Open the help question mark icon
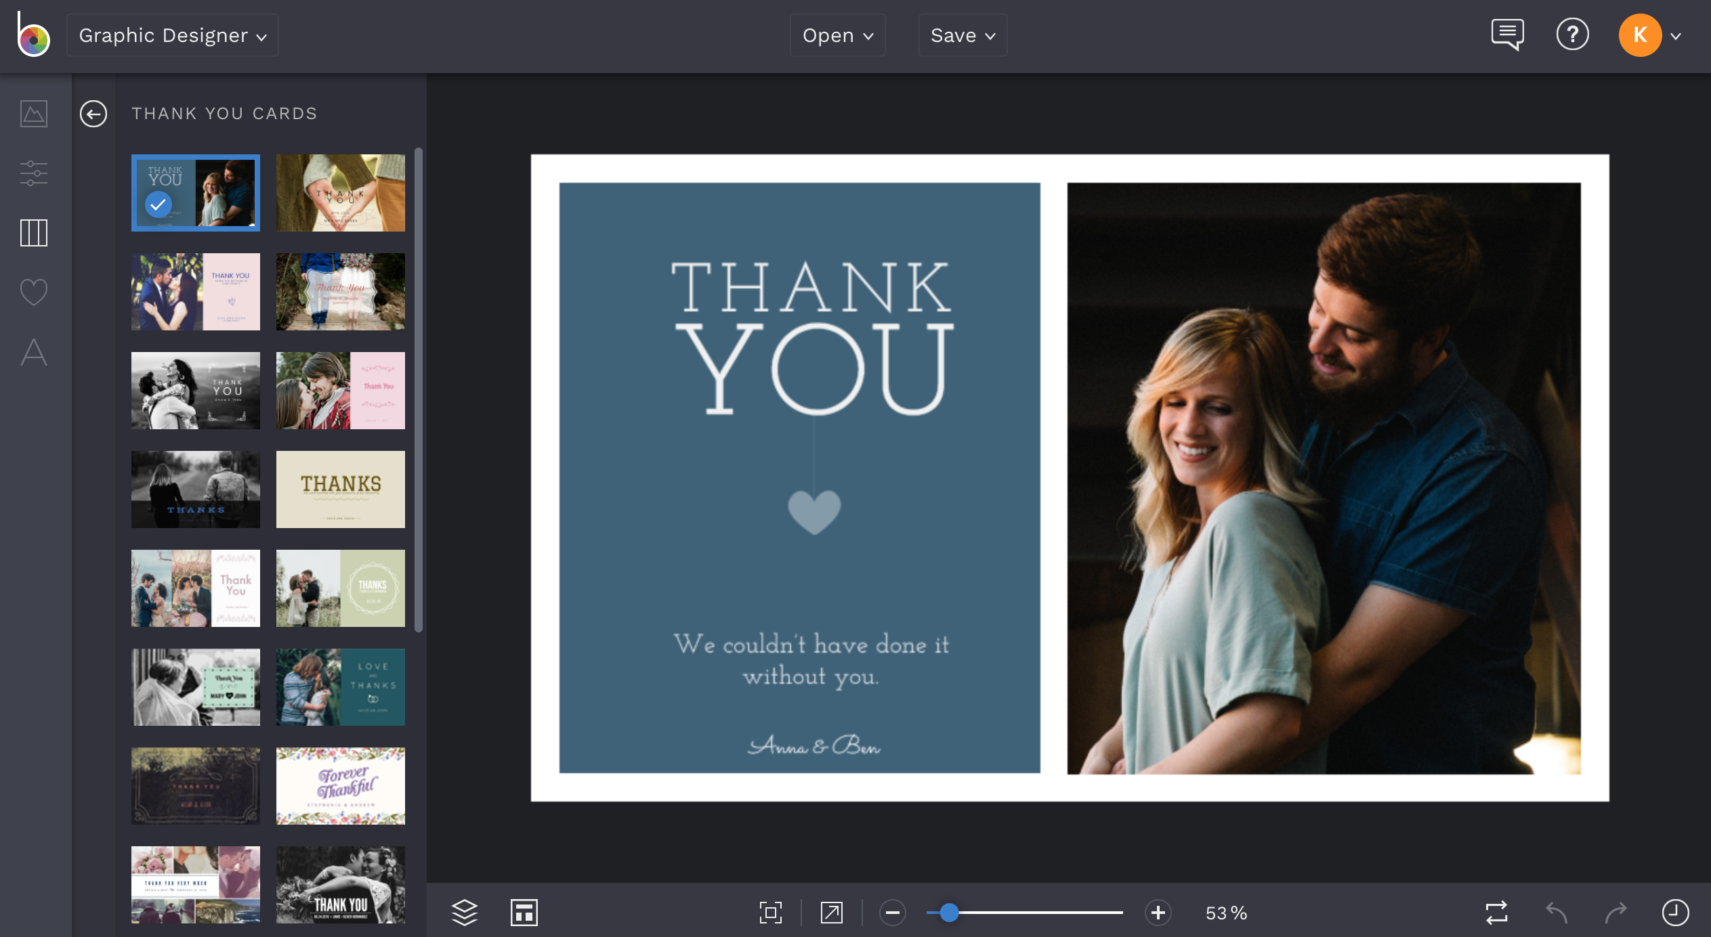 point(1573,35)
